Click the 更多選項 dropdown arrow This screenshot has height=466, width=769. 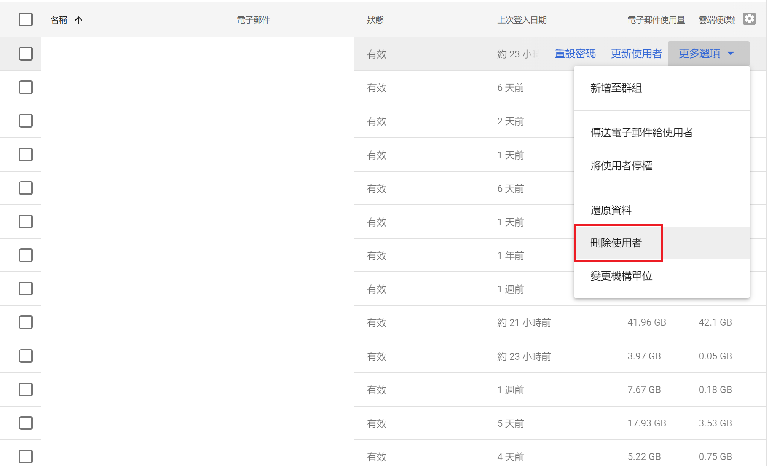tap(731, 54)
